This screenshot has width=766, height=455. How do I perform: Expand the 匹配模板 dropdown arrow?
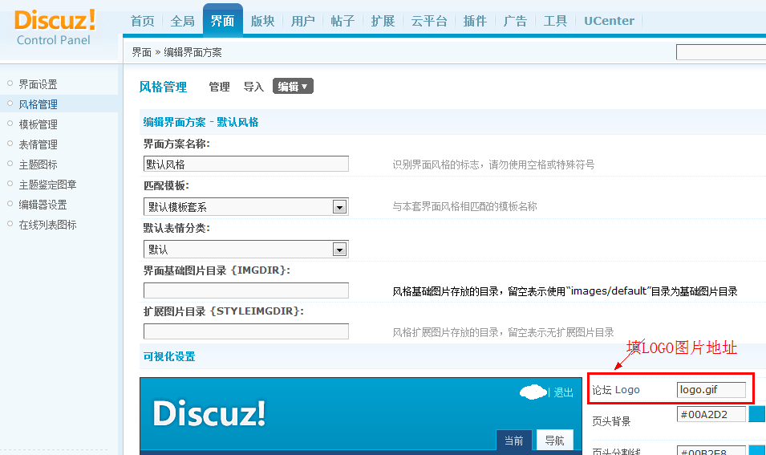(x=339, y=207)
